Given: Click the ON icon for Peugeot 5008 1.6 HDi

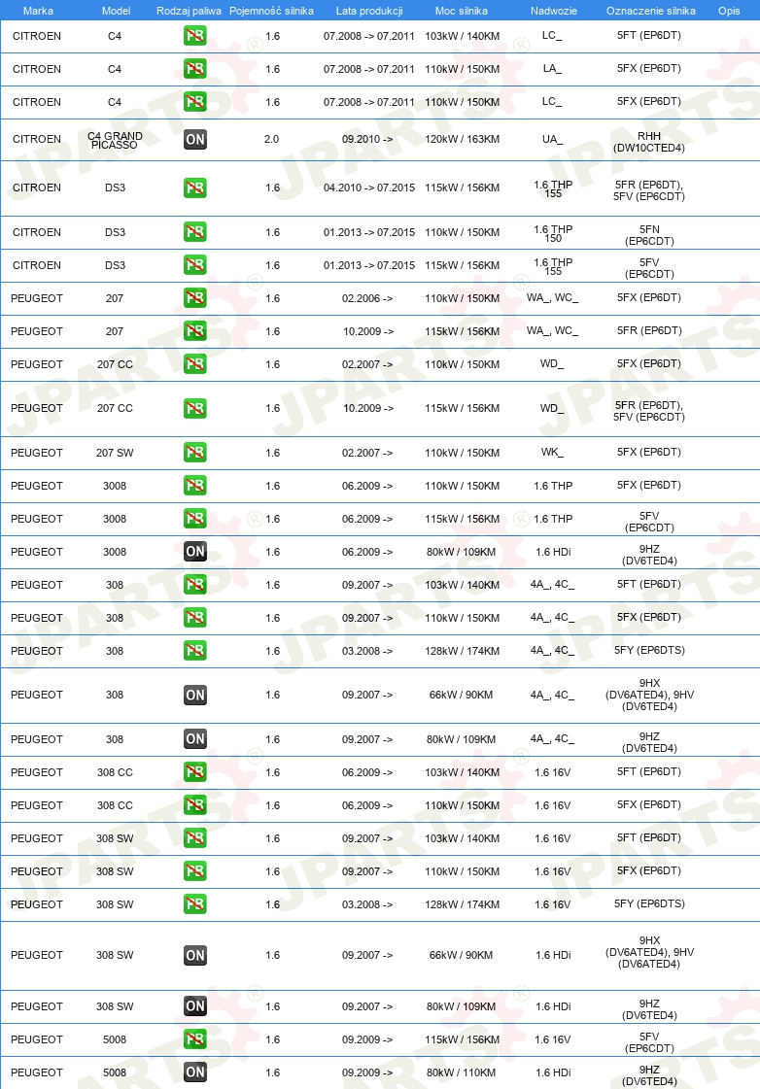Looking at the screenshot, I should click(x=195, y=1072).
